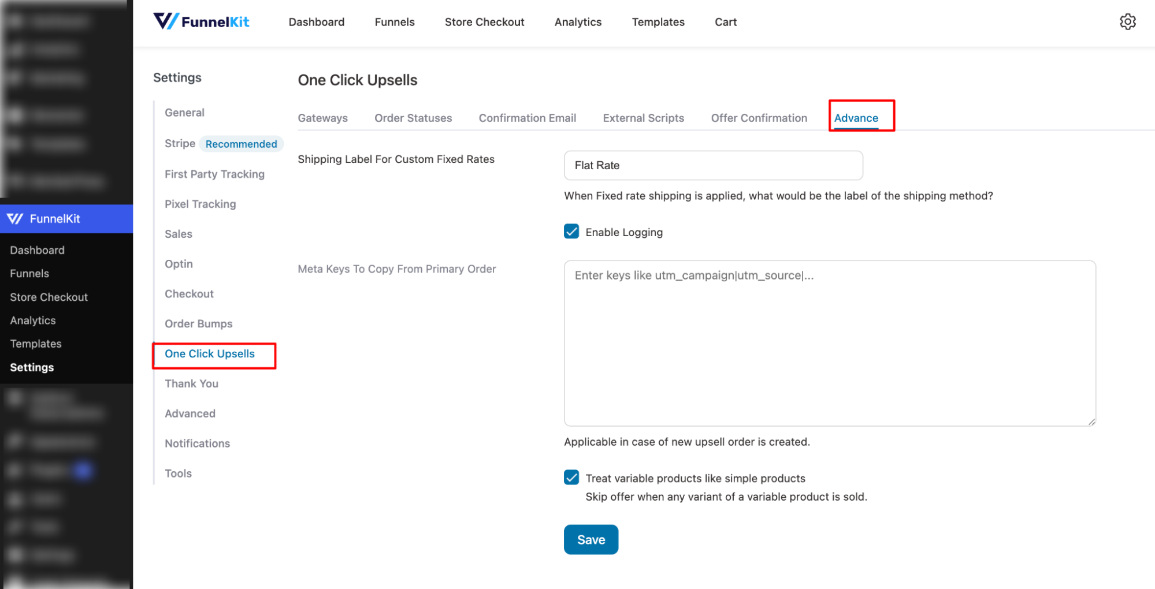This screenshot has width=1155, height=589.
Task: Open the Order Statuses tab
Action: pyautogui.click(x=413, y=118)
